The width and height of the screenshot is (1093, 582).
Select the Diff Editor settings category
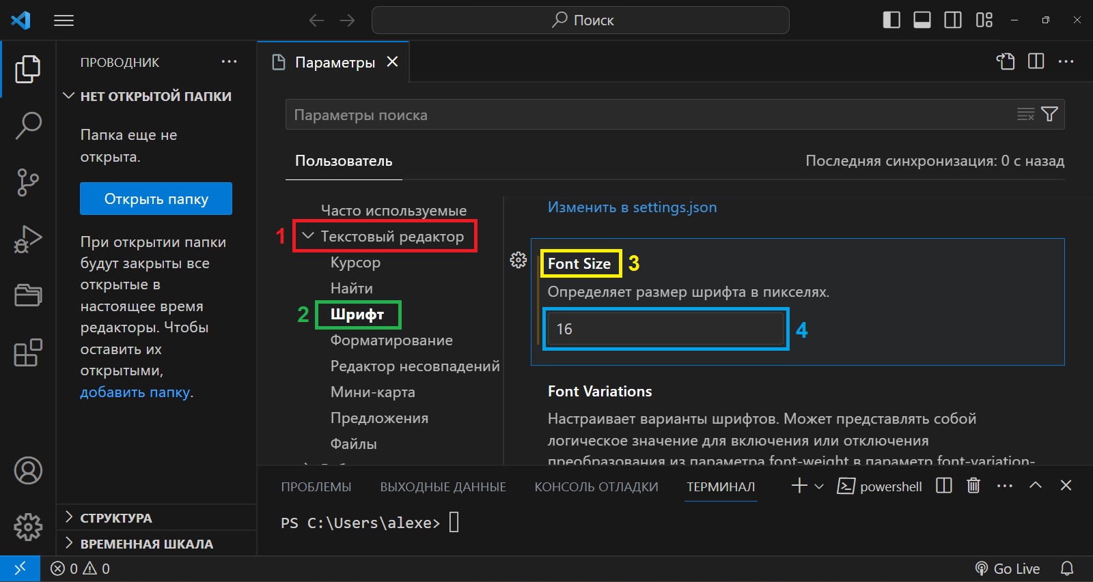(x=415, y=366)
